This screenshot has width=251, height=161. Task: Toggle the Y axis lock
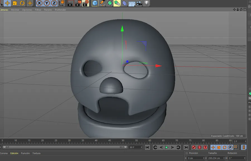tap(47, 3)
